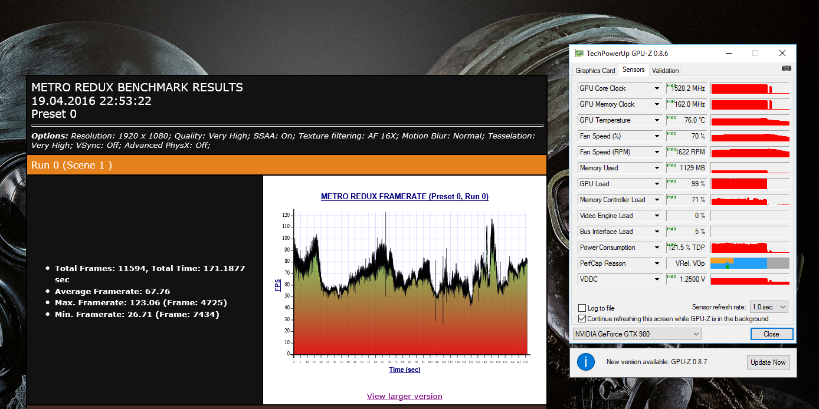The height and width of the screenshot is (409, 819).
Task: Click the GPU Temperature history graph
Action: point(750,120)
